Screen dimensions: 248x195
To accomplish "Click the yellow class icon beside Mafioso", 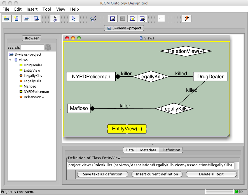I will tap(21, 86).
